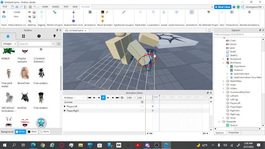Open the Localization plugin icon
The height and width of the screenshot is (149, 265).
(153, 12)
